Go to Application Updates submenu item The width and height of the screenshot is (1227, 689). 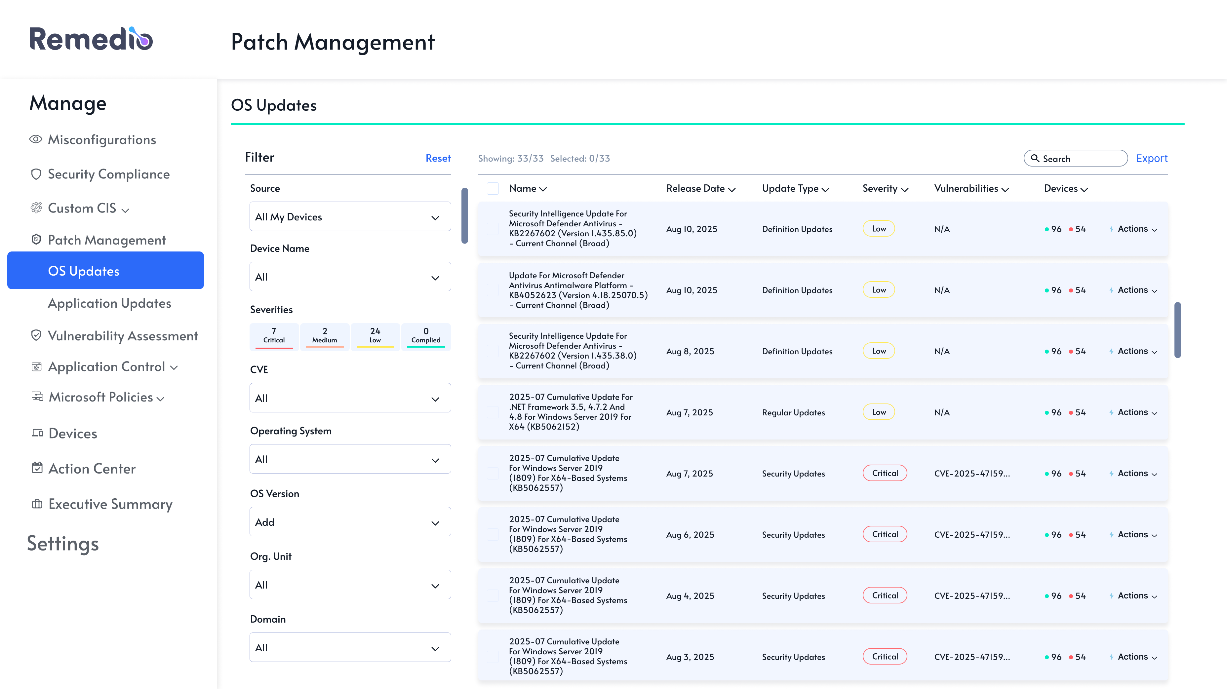click(109, 303)
